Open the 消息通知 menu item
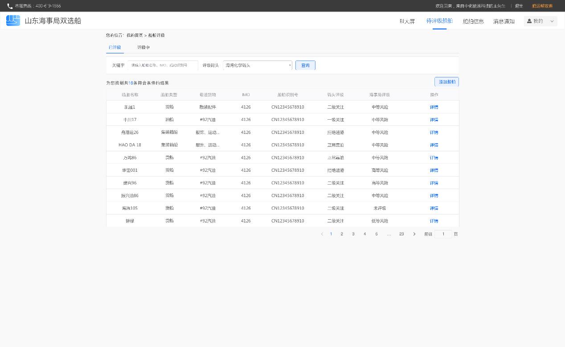The height and width of the screenshot is (347, 565). pyautogui.click(x=504, y=21)
